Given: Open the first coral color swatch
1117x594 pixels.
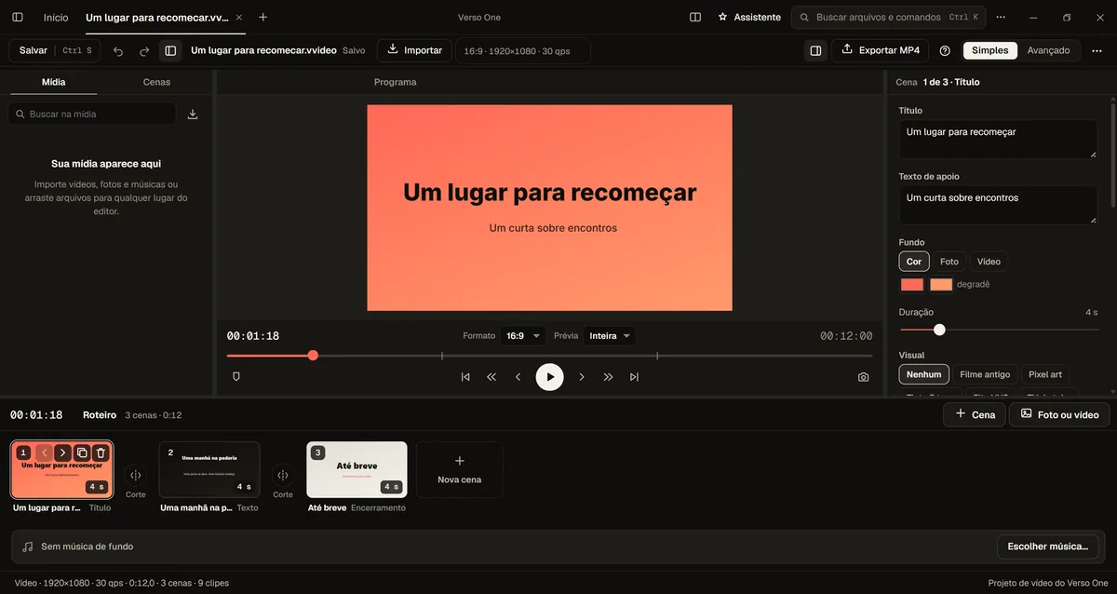Looking at the screenshot, I should [x=912, y=285].
